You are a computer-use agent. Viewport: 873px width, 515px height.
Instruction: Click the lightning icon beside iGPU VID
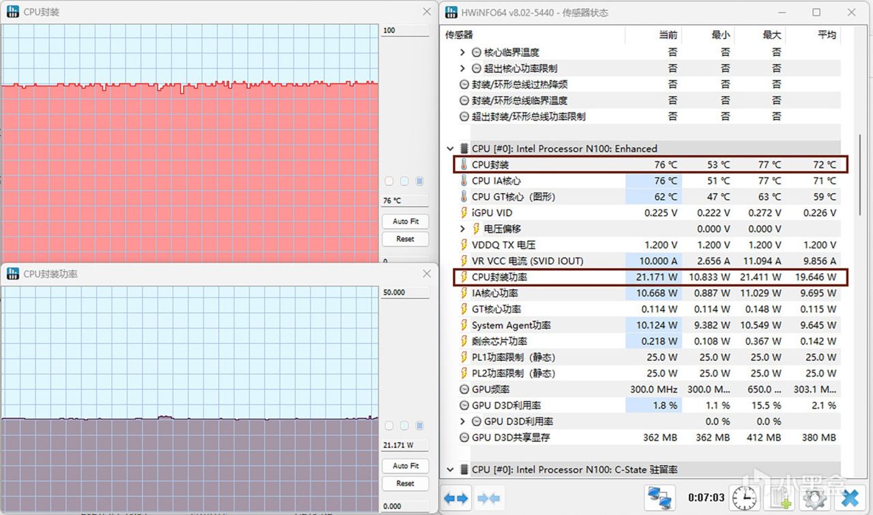click(x=464, y=213)
